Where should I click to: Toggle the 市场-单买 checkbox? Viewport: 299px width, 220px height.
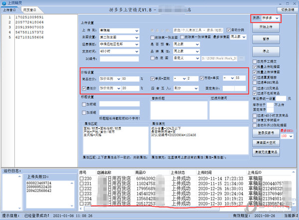[202, 78]
